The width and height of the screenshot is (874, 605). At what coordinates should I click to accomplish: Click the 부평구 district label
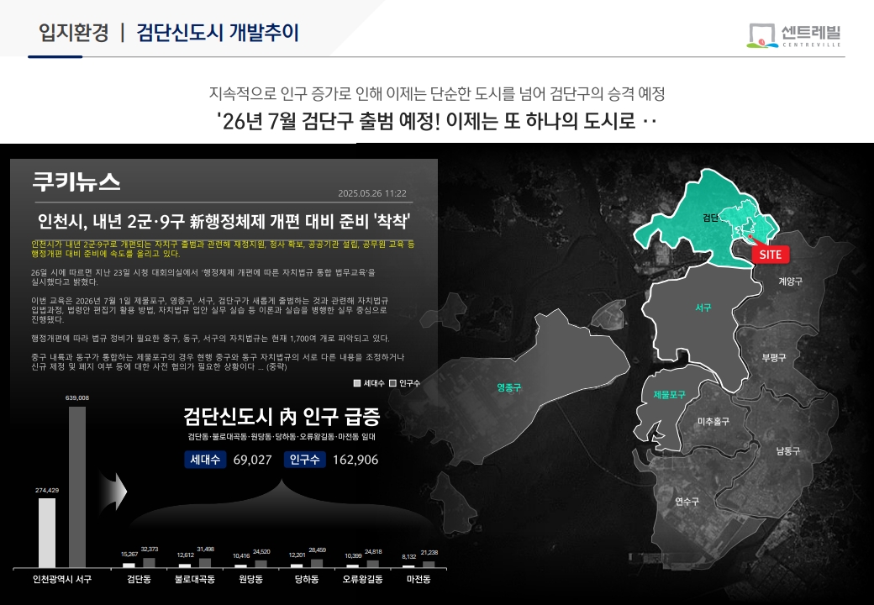click(774, 357)
